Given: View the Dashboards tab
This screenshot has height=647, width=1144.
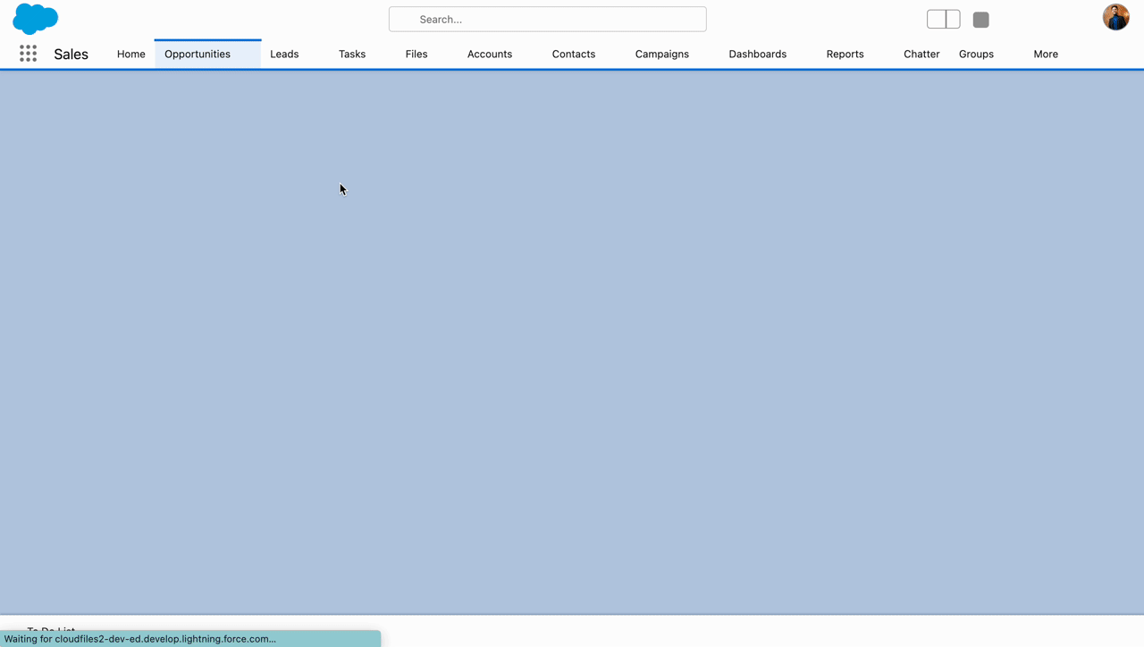Looking at the screenshot, I should (757, 54).
